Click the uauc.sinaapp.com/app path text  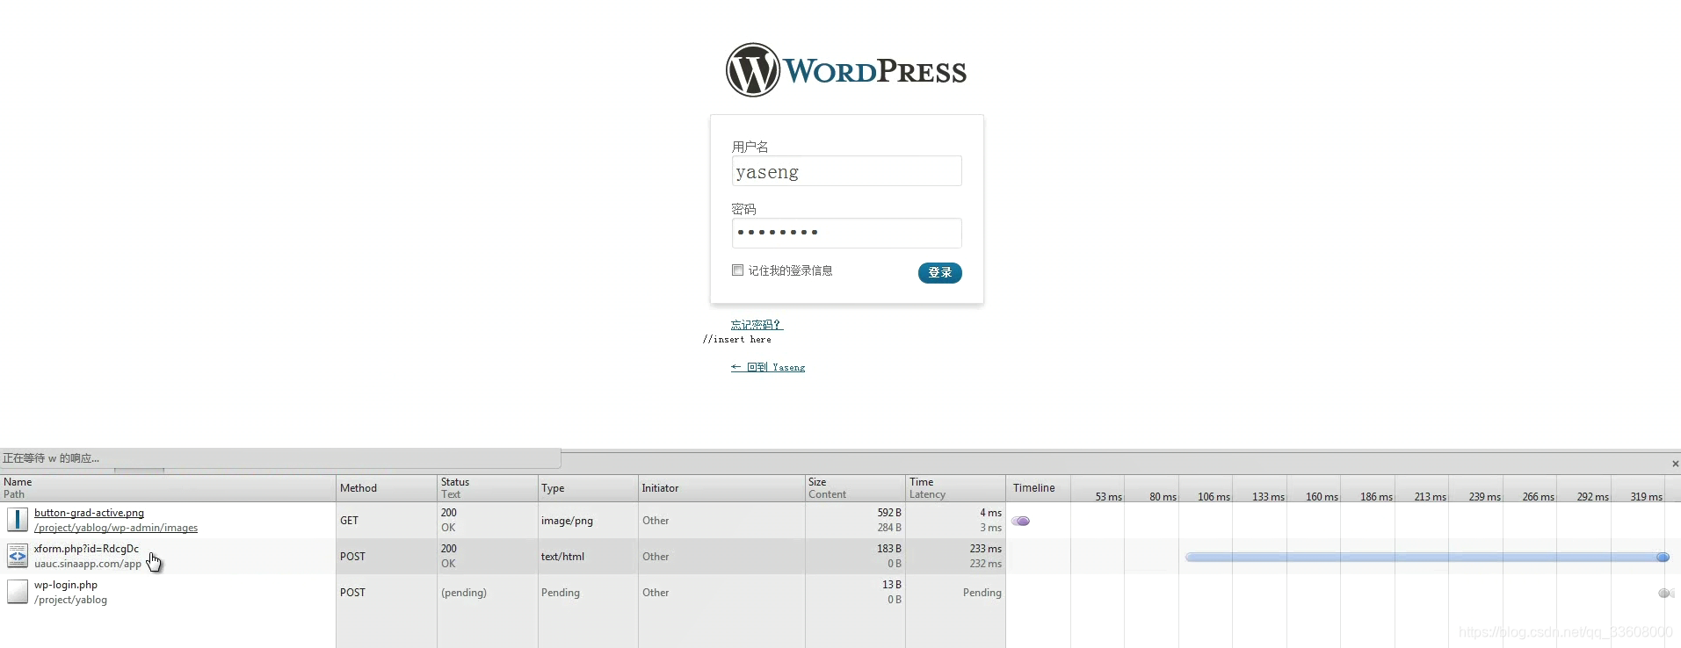pos(88,564)
